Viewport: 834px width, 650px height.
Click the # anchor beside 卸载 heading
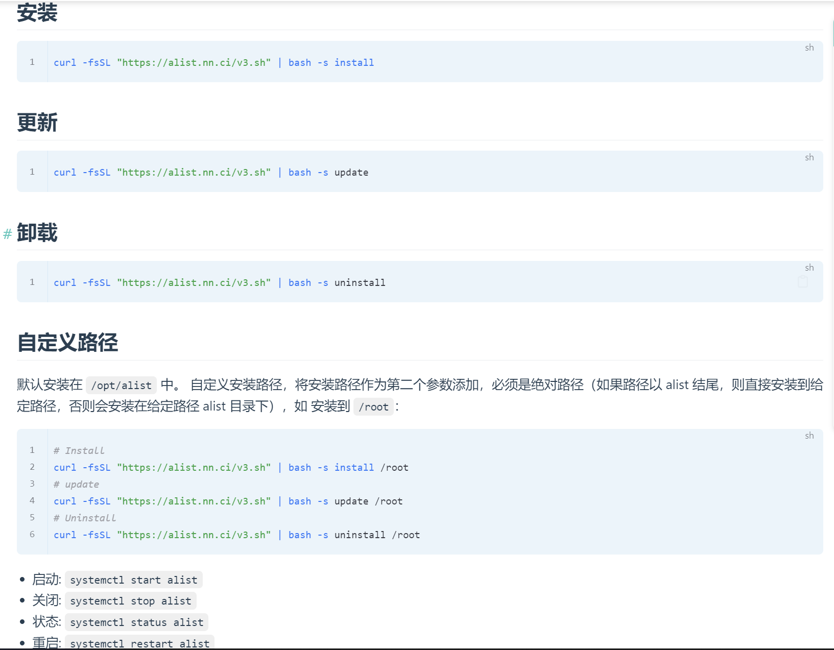[x=7, y=234]
